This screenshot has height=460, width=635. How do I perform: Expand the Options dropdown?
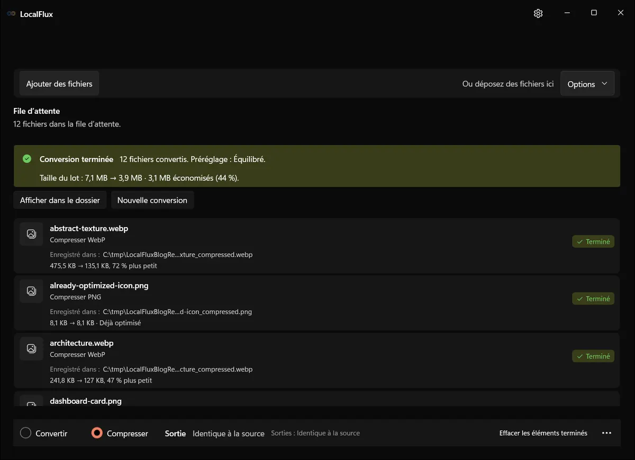pos(587,84)
